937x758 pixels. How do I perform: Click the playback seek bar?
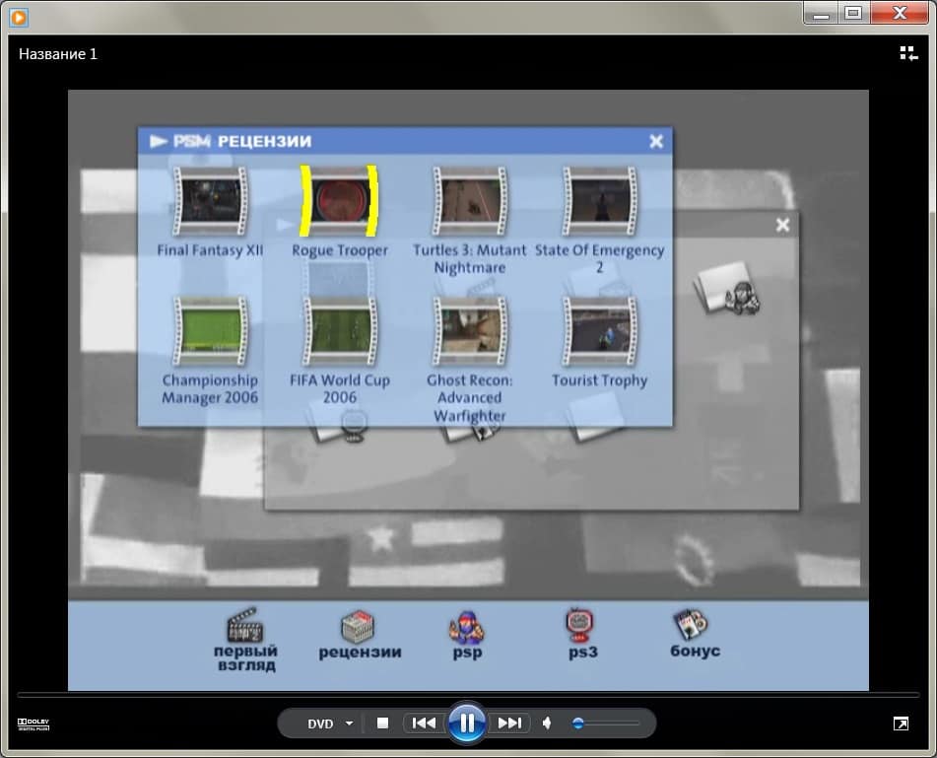pyautogui.click(x=468, y=695)
